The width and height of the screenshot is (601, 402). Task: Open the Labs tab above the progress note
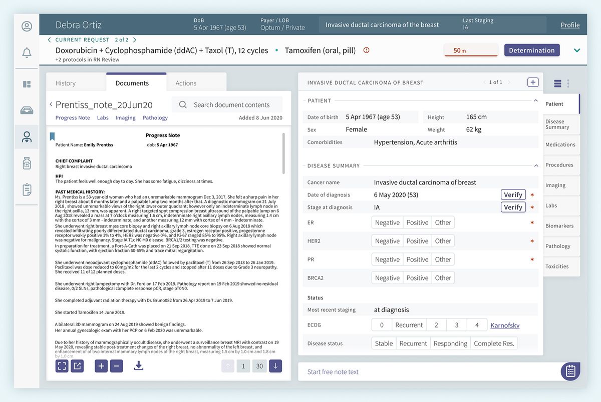click(103, 117)
